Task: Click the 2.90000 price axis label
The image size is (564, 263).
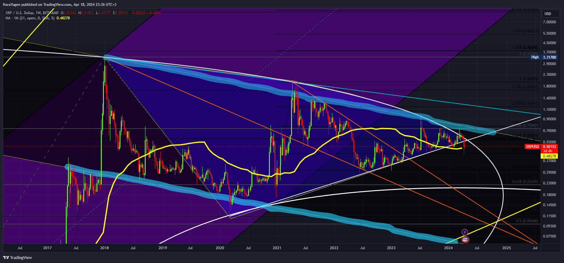Action: coord(550,64)
